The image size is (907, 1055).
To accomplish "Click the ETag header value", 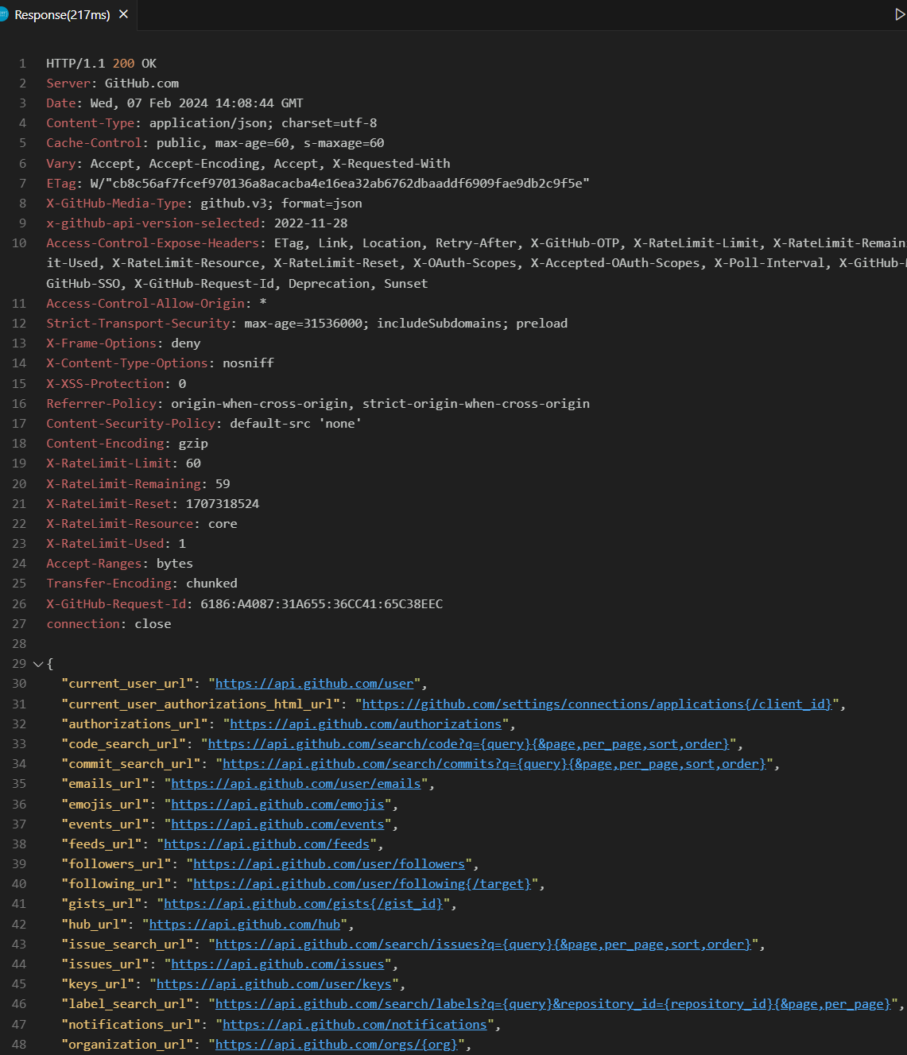I will 340,184.
